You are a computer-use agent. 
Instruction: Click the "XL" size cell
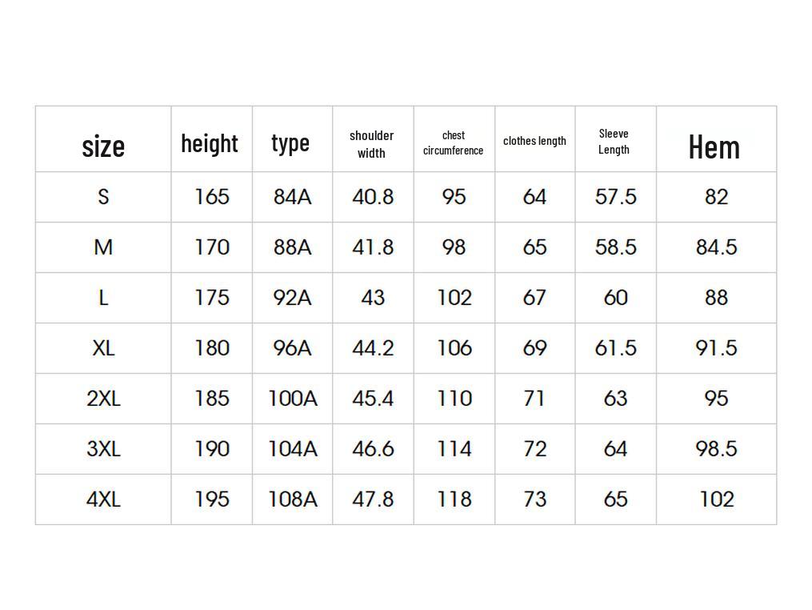(103, 348)
